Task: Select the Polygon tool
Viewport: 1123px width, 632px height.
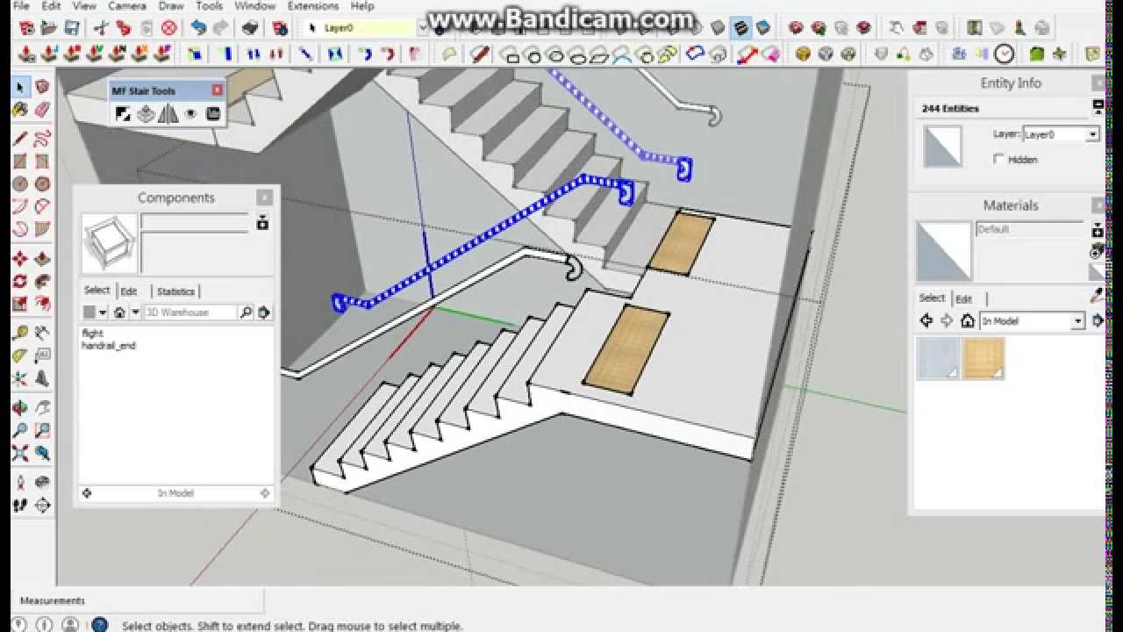Action: [x=42, y=184]
